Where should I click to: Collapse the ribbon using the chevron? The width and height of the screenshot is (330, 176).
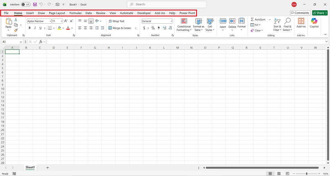click(326, 34)
